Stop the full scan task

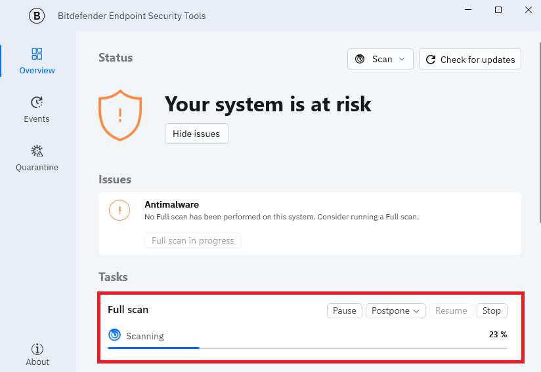click(x=492, y=310)
